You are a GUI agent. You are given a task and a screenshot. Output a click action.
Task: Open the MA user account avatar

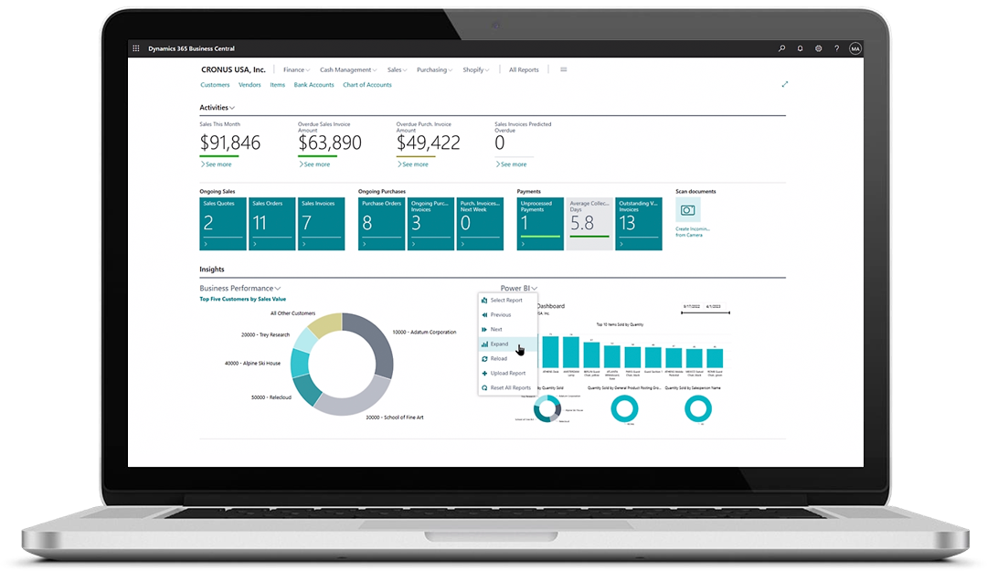pyautogui.click(x=854, y=48)
